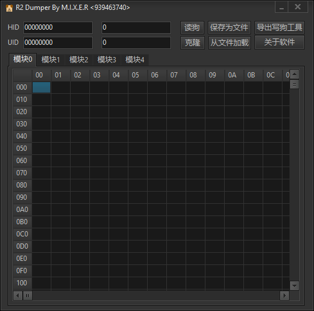
Task: Select row header 060
Action: click(x=22, y=161)
